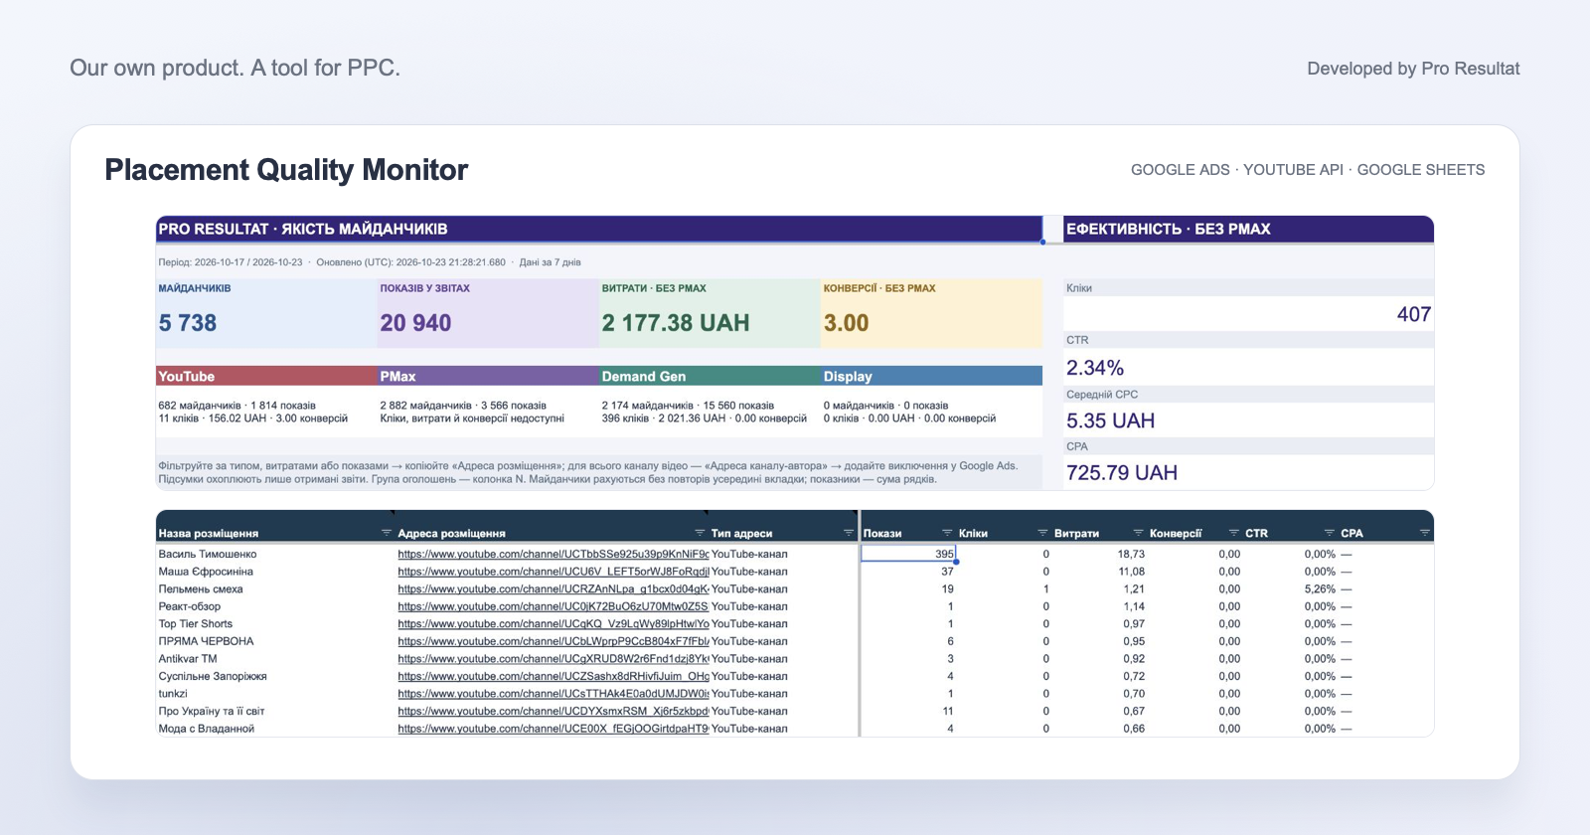Image resolution: width=1590 pixels, height=835 pixels.
Task: Open the filter on the Покази column
Action: [947, 534]
